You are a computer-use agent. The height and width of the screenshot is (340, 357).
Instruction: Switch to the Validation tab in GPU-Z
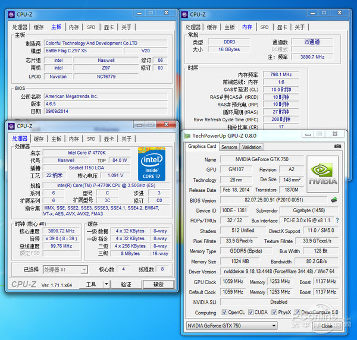point(252,147)
